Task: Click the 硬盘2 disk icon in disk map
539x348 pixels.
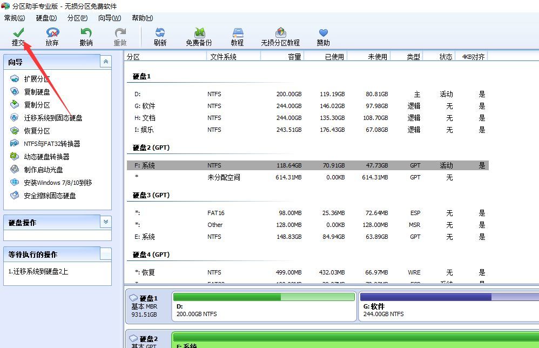Action: pyautogui.click(x=133, y=338)
